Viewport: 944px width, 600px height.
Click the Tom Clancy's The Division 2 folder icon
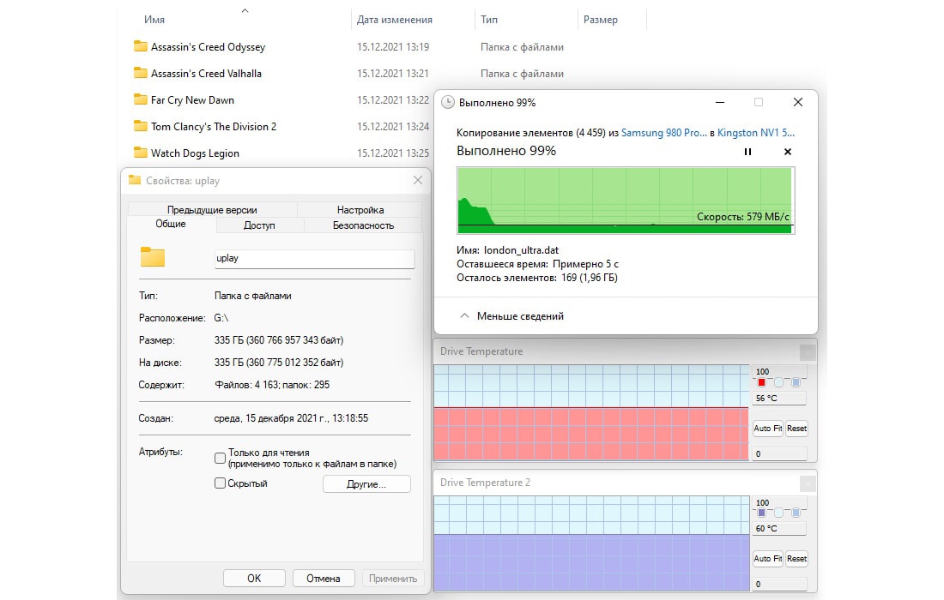[141, 127]
